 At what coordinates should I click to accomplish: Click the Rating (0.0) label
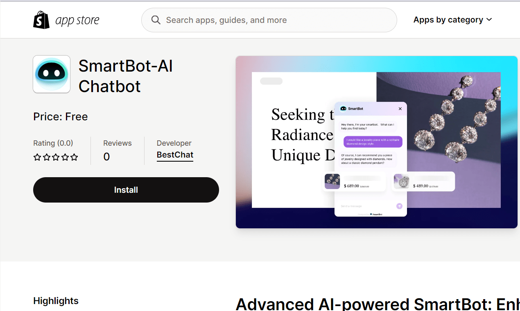point(53,143)
